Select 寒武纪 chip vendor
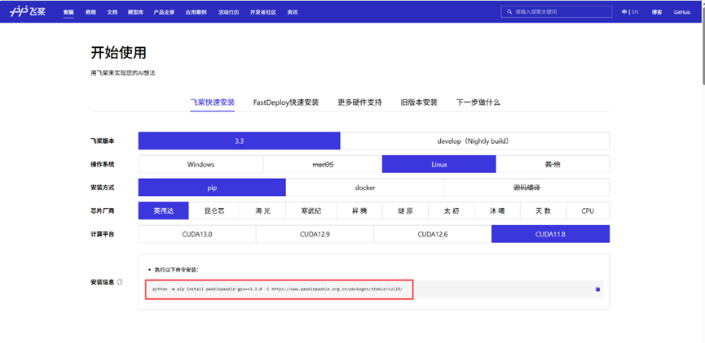This screenshot has width=705, height=343. point(311,211)
